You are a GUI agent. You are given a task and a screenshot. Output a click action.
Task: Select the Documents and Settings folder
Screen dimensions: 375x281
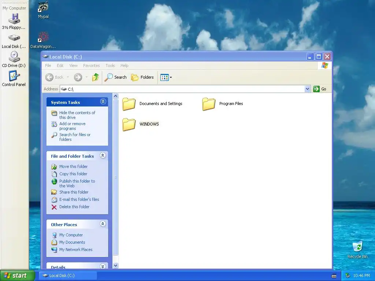[x=152, y=104]
